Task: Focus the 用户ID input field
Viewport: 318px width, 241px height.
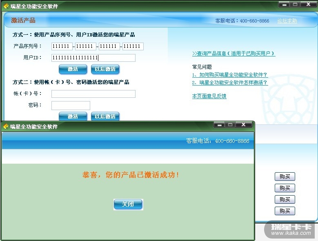Action: click(x=93, y=58)
